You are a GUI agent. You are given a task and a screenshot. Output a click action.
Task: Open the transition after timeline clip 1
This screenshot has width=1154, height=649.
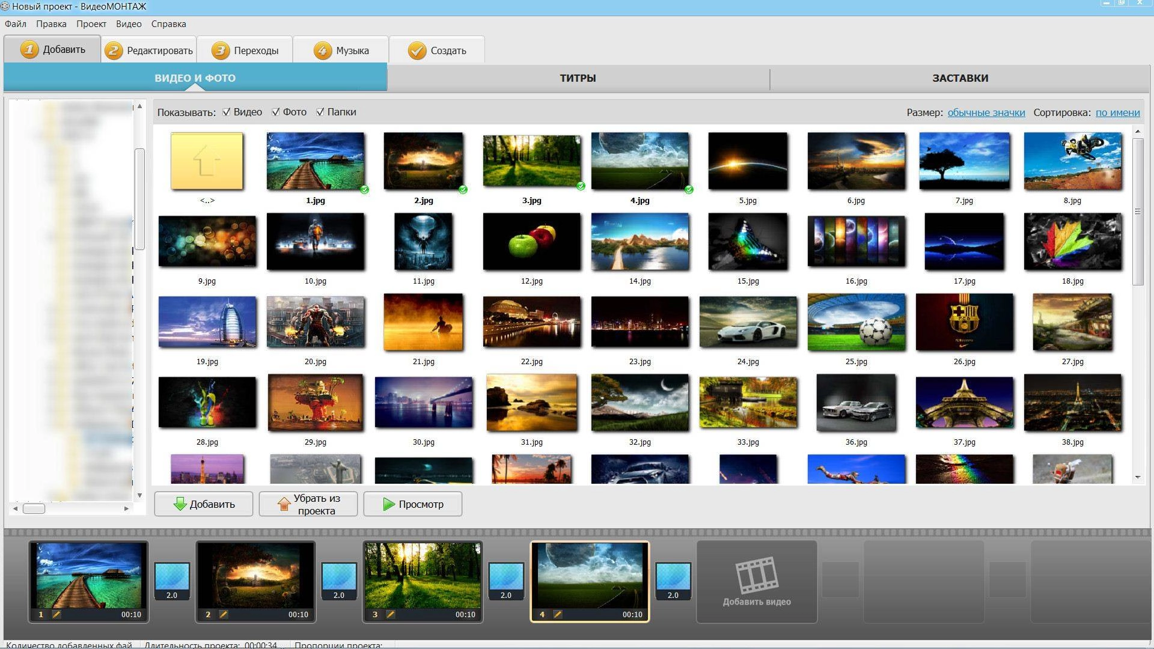tap(172, 581)
